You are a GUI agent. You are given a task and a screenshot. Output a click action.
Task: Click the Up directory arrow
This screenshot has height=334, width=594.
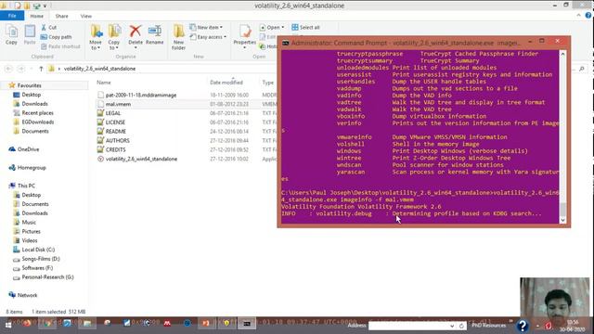pyautogui.click(x=41, y=69)
